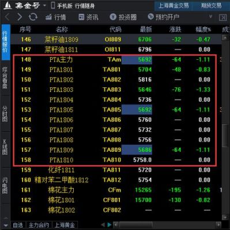Select the PTA1805 row
Viewport: 230px width, 230px height.
tap(116, 110)
